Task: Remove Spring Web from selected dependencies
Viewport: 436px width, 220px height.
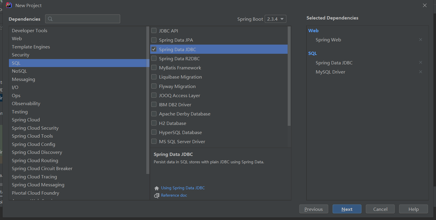Action: coord(421,40)
